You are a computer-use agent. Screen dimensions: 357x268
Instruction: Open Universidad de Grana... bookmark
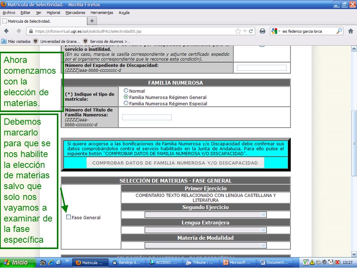pyautogui.click(x=57, y=41)
